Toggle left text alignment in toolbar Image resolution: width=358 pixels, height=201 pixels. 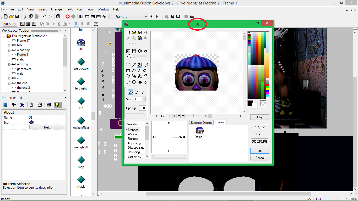click(x=76, y=24)
